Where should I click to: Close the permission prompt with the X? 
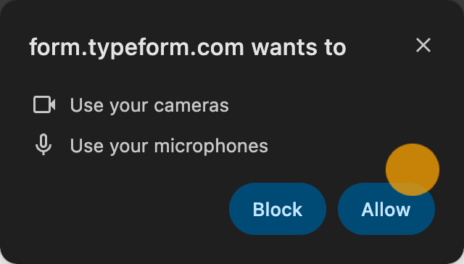[423, 45]
